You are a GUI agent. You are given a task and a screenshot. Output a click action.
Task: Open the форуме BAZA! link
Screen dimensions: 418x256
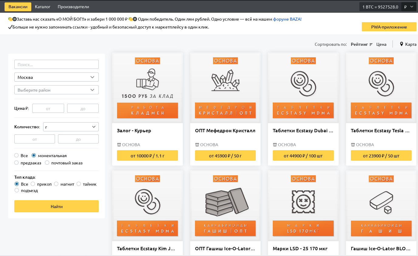[x=287, y=19]
